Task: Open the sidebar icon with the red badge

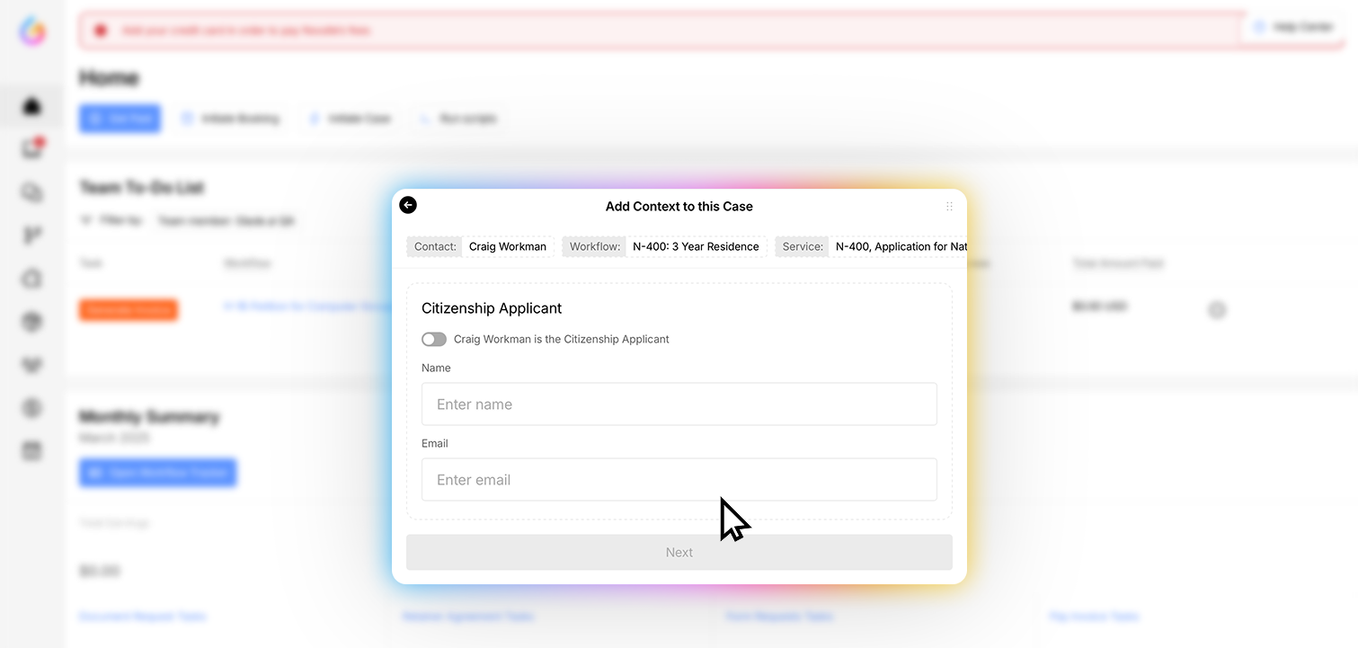Action: (x=32, y=149)
